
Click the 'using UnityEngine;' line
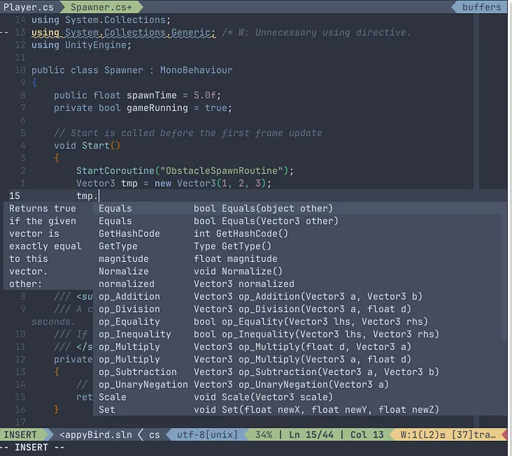(x=81, y=45)
